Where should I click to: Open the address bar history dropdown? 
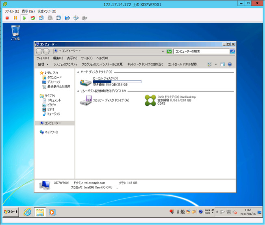(x=163, y=51)
